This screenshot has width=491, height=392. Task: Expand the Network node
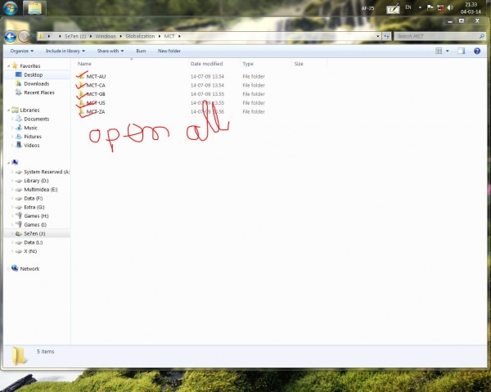coord(8,268)
